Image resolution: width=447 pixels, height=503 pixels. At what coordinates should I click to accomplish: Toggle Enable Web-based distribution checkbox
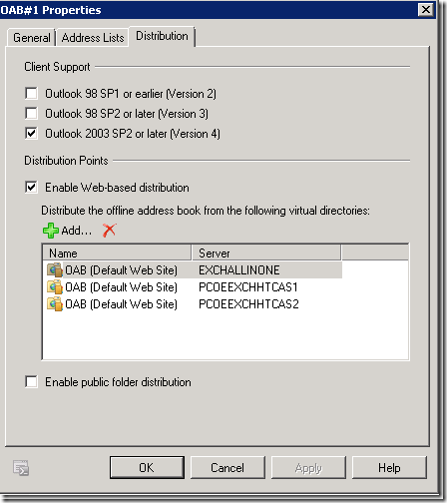31,187
